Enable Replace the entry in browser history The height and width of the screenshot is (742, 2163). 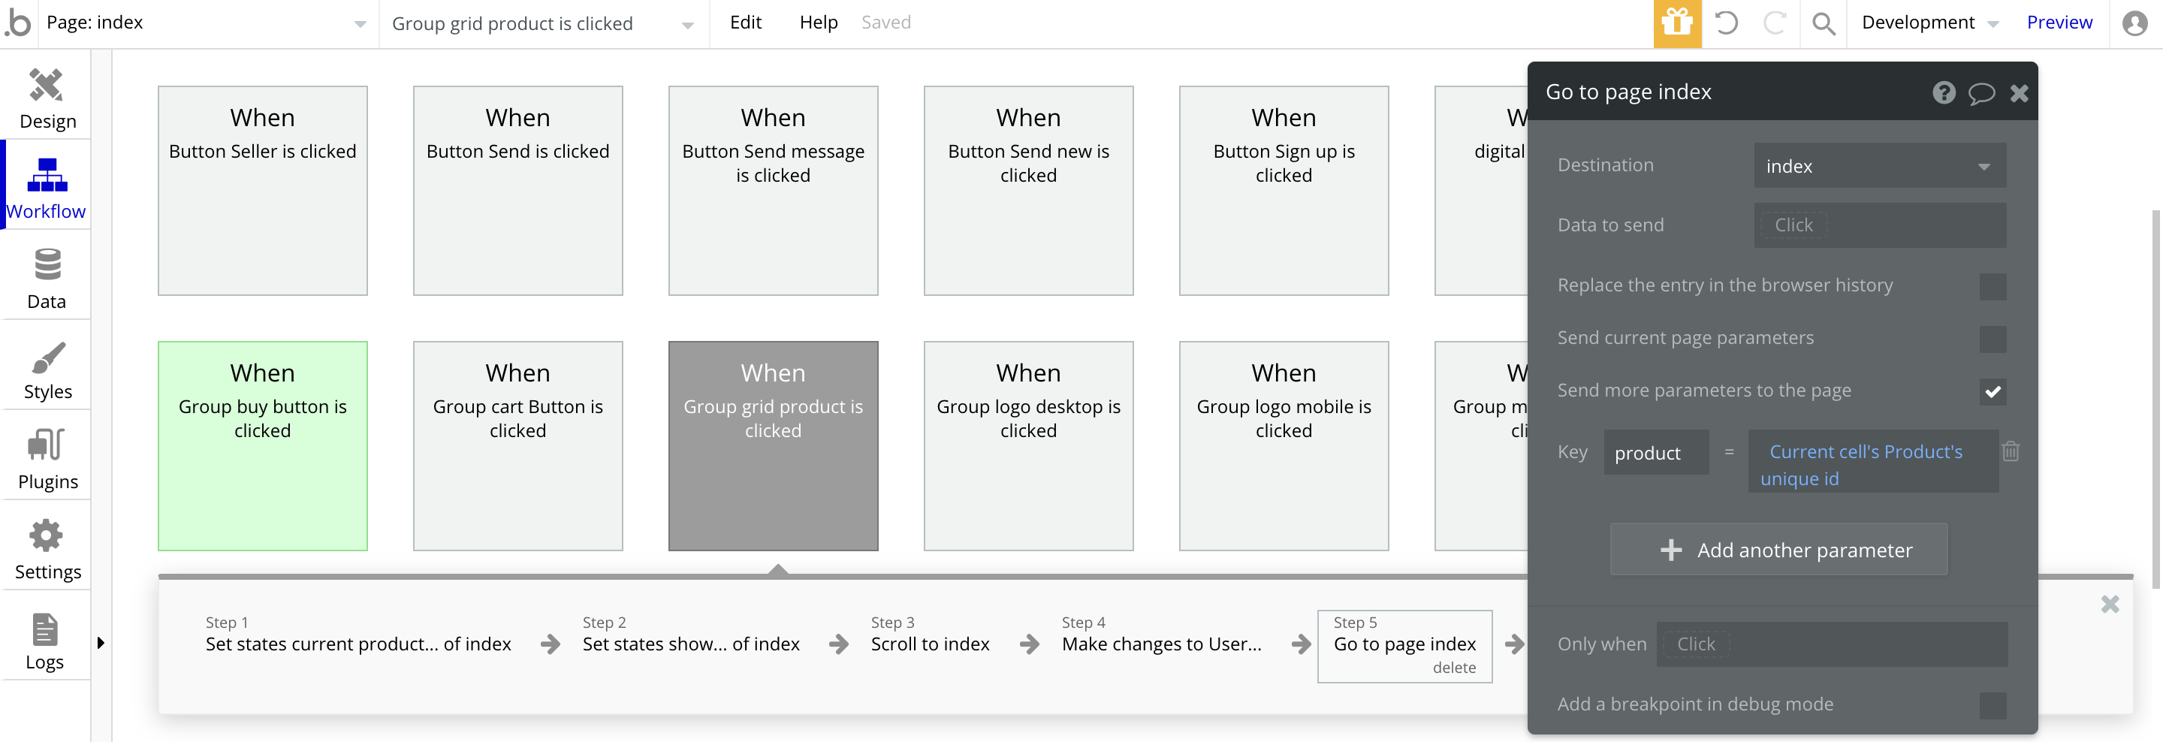click(1992, 286)
